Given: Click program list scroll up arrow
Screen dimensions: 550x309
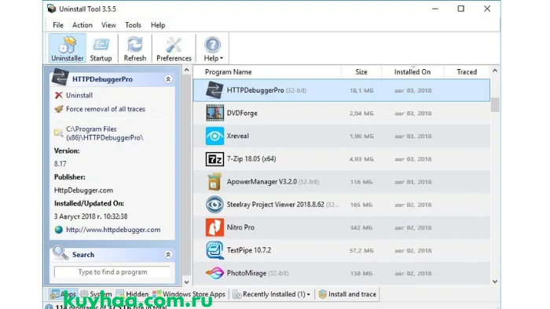Looking at the screenshot, I should pos(495,71).
